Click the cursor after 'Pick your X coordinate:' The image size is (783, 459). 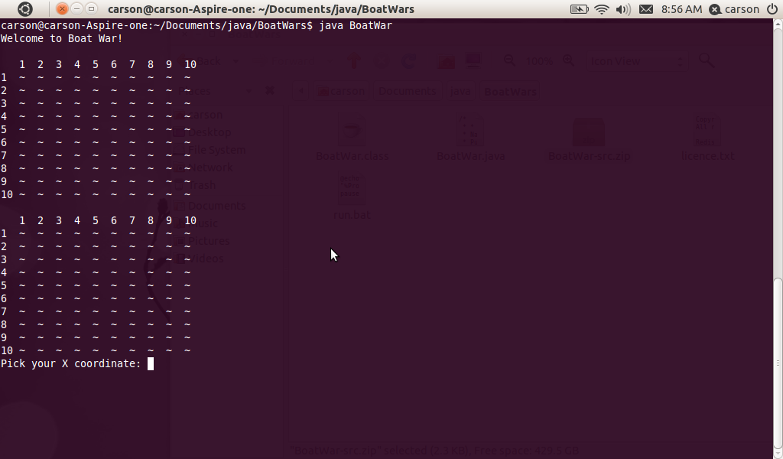pos(151,363)
